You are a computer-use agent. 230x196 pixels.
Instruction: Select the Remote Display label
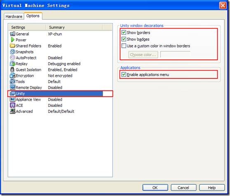click(29, 87)
